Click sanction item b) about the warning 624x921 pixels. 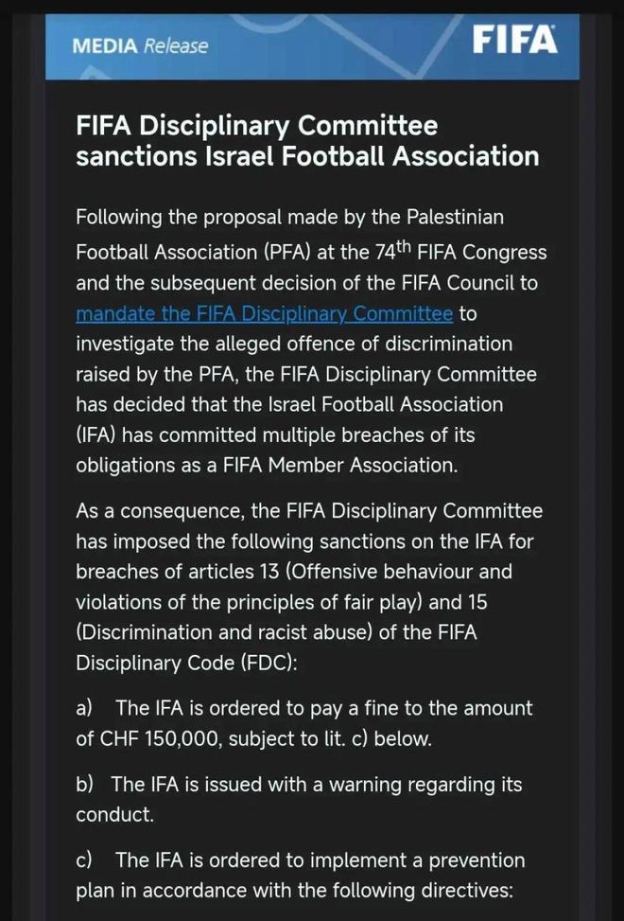coord(299,799)
